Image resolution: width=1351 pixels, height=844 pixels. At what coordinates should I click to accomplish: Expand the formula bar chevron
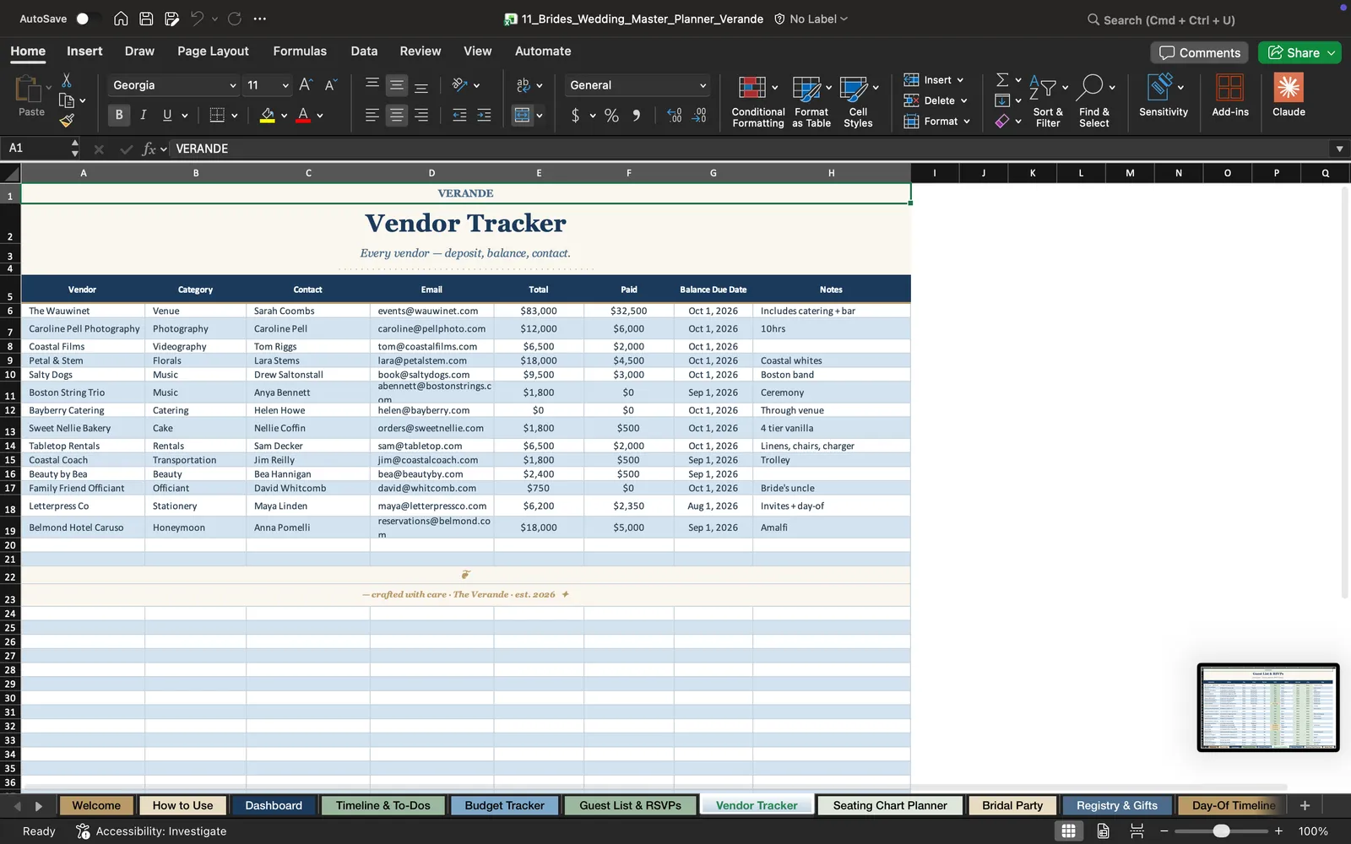(1339, 149)
